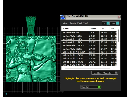
Task: Toggle the GV library switch
Action: 106,23
